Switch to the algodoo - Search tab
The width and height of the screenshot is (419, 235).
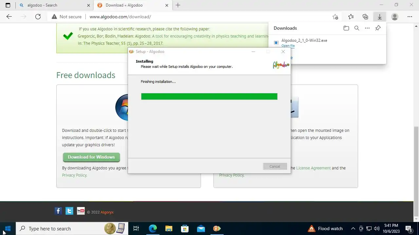54,5
